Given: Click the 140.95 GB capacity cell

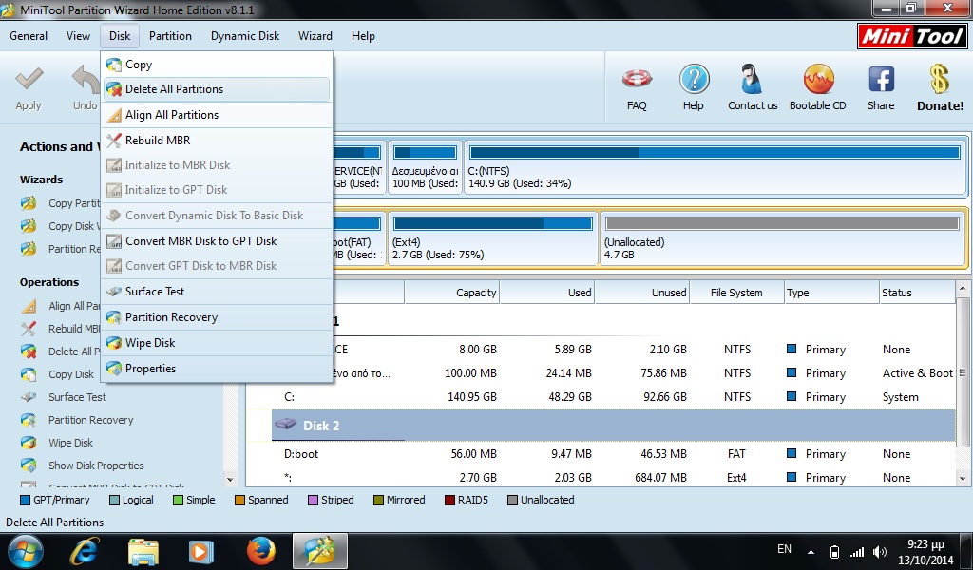Looking at the screenshot, I should (x=472, y=397).
